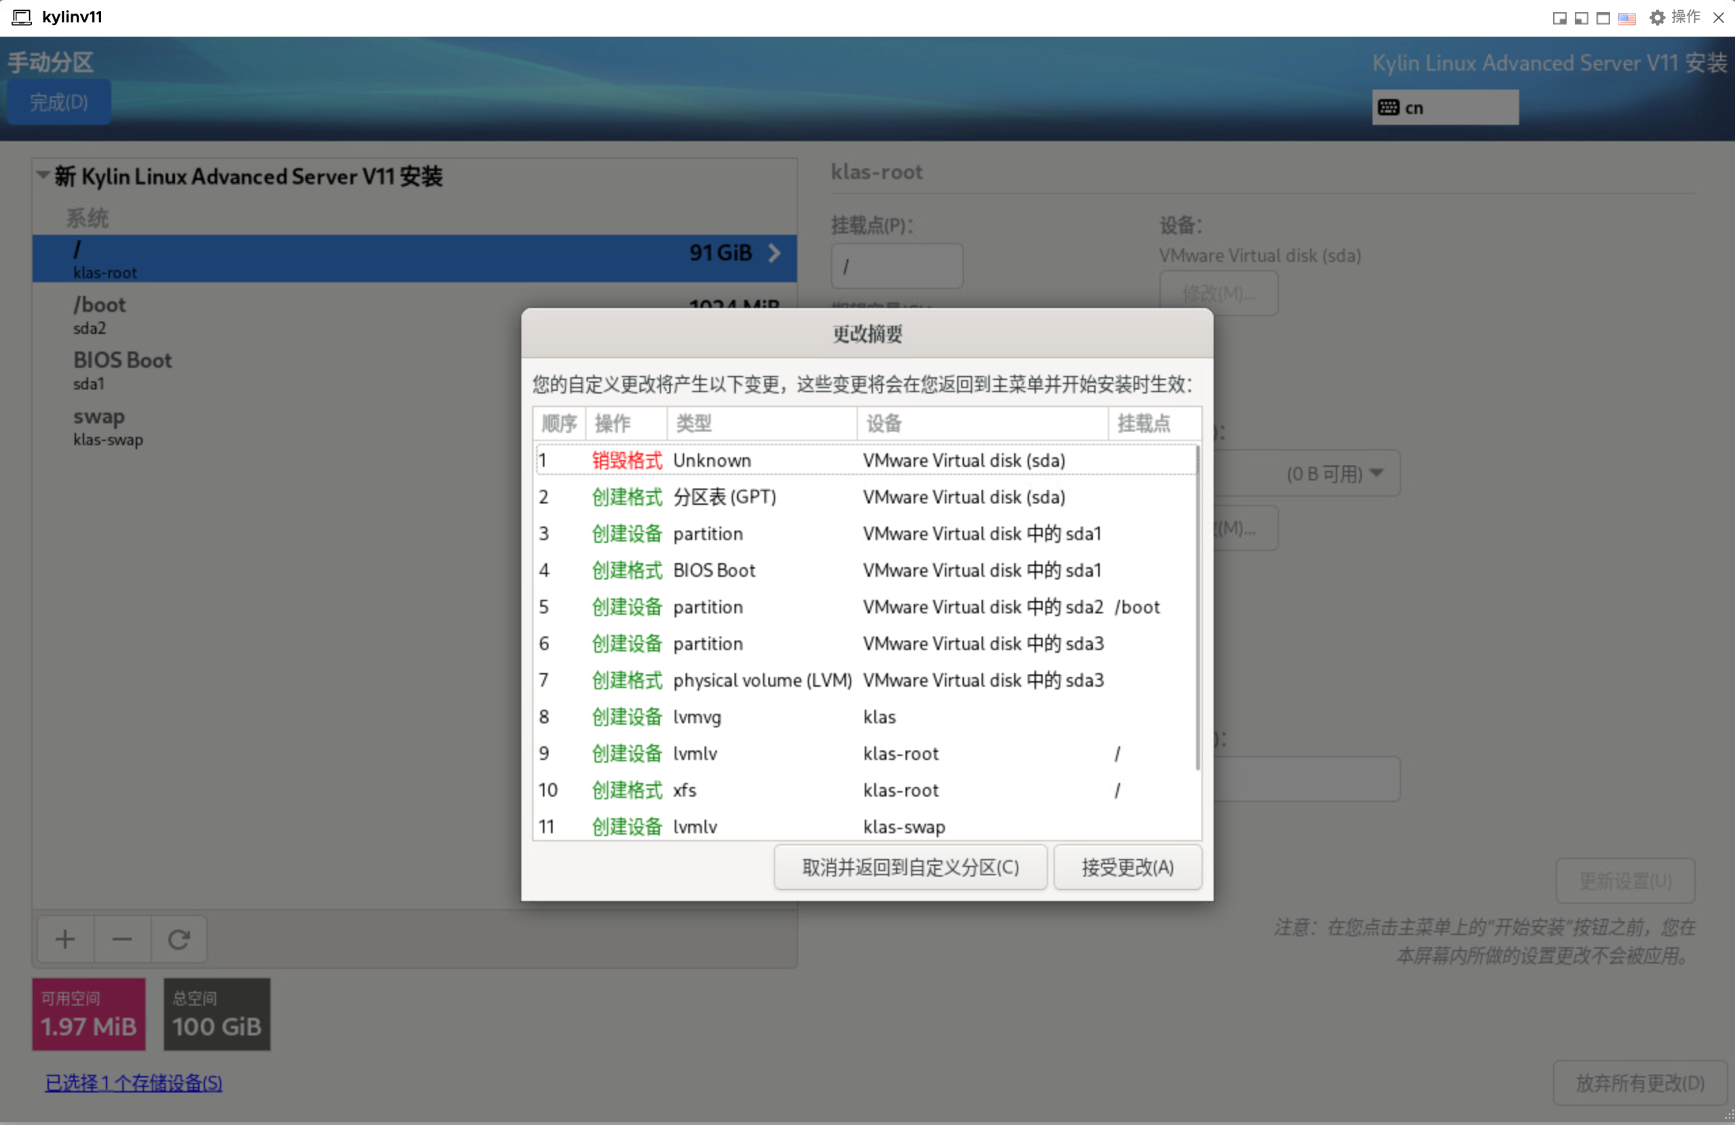
Task: Click the 接受更改(A) button
Action: 1127,867
